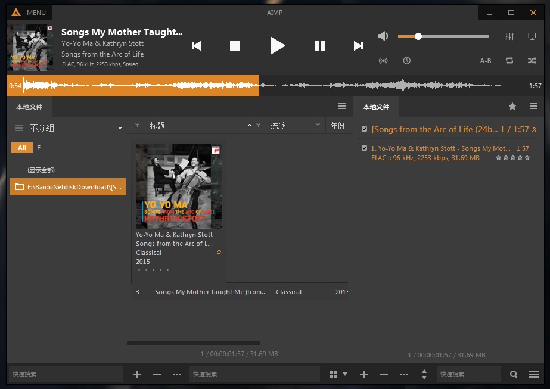The height and width of the screenshot is (389, 550).
Task: Uncheck the Songs from the Arc of Life group checkbox
Action: coord(365,129)
